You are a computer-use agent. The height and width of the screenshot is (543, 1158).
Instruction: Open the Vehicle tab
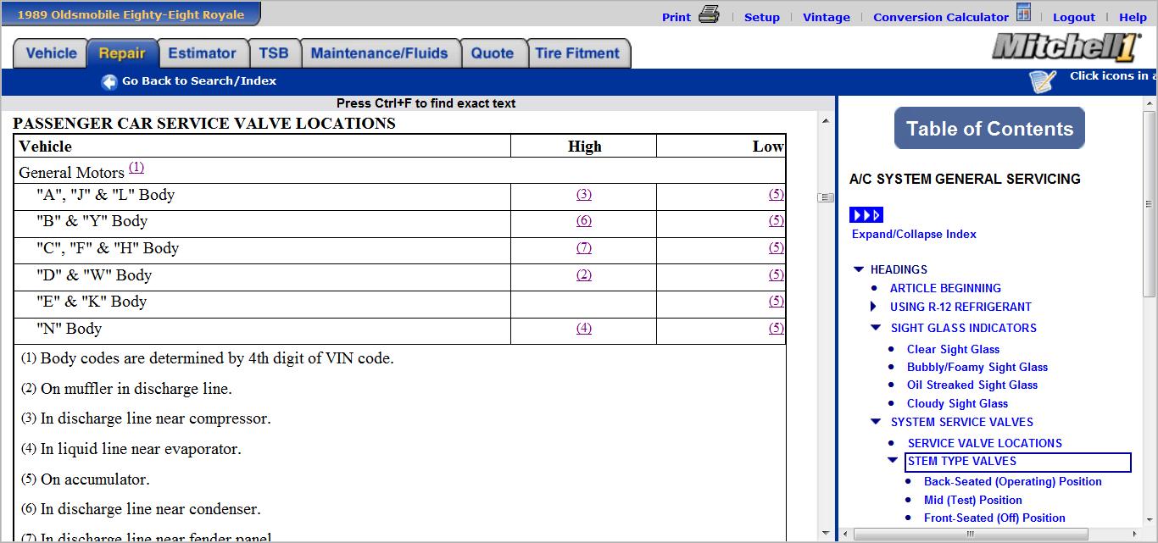(51, 53)
